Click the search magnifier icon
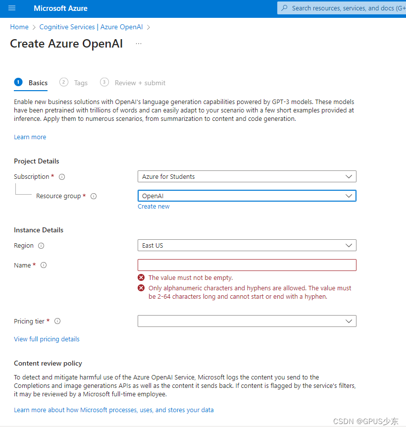 click(x=284, y=8)
